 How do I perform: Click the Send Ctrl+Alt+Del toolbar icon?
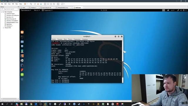[x=31, y=4]
